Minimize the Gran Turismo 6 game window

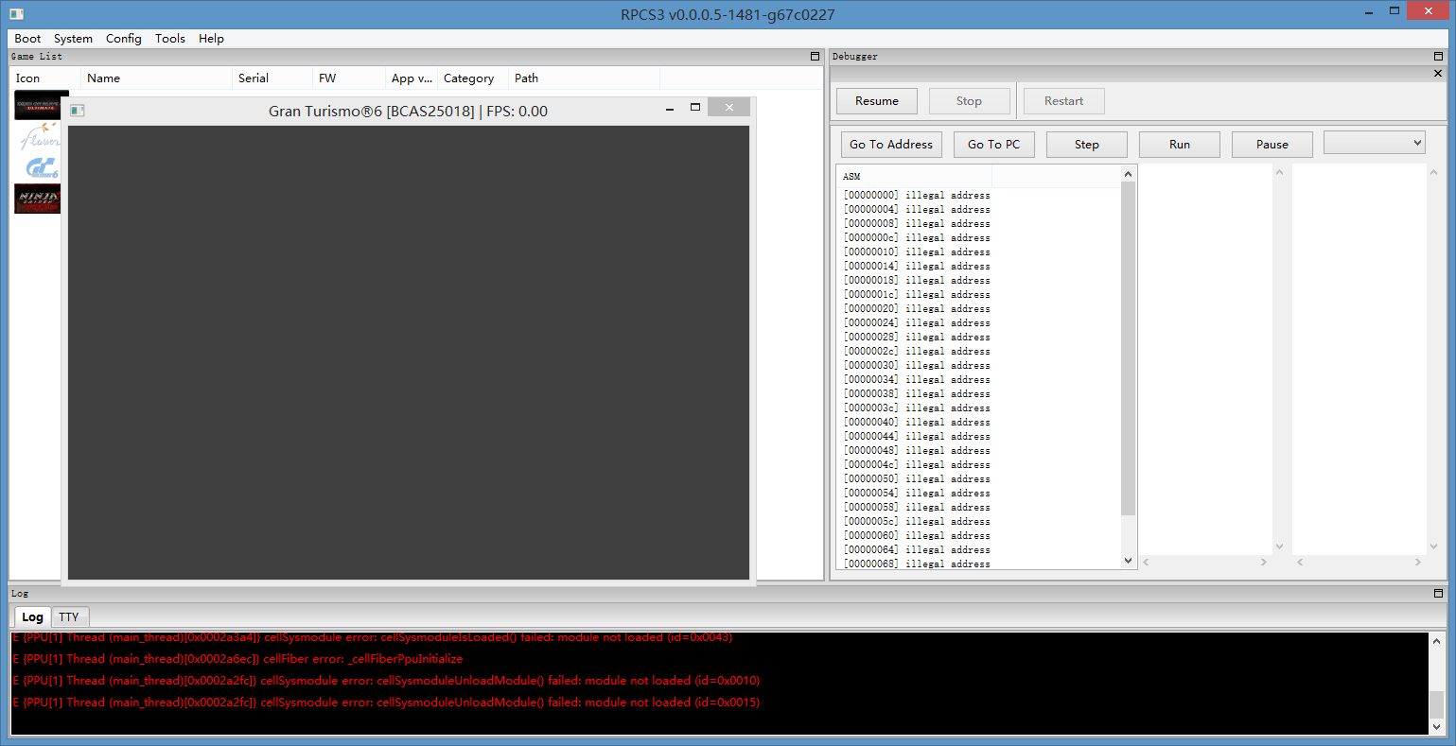click(670, 110)
